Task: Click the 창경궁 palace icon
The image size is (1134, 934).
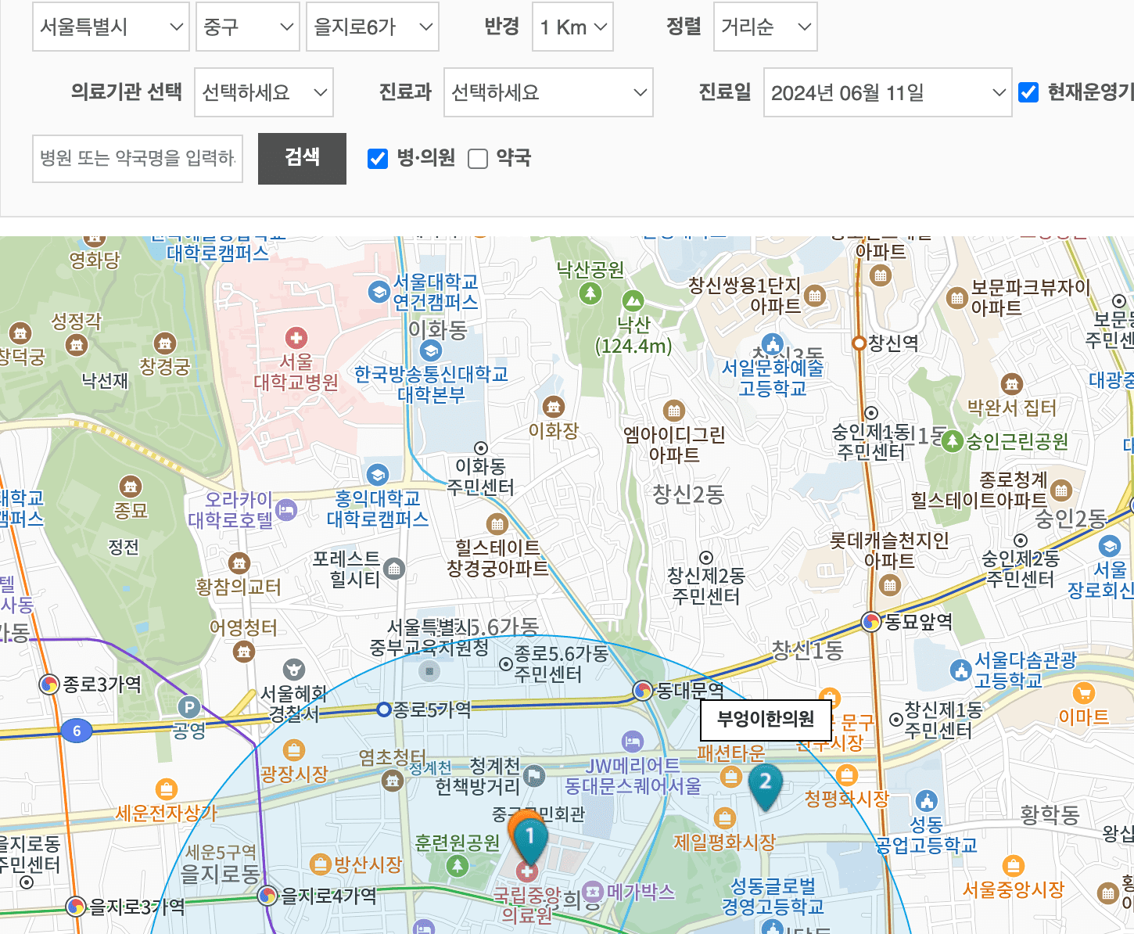Action: pyautogui.click(x=164, y=343)
